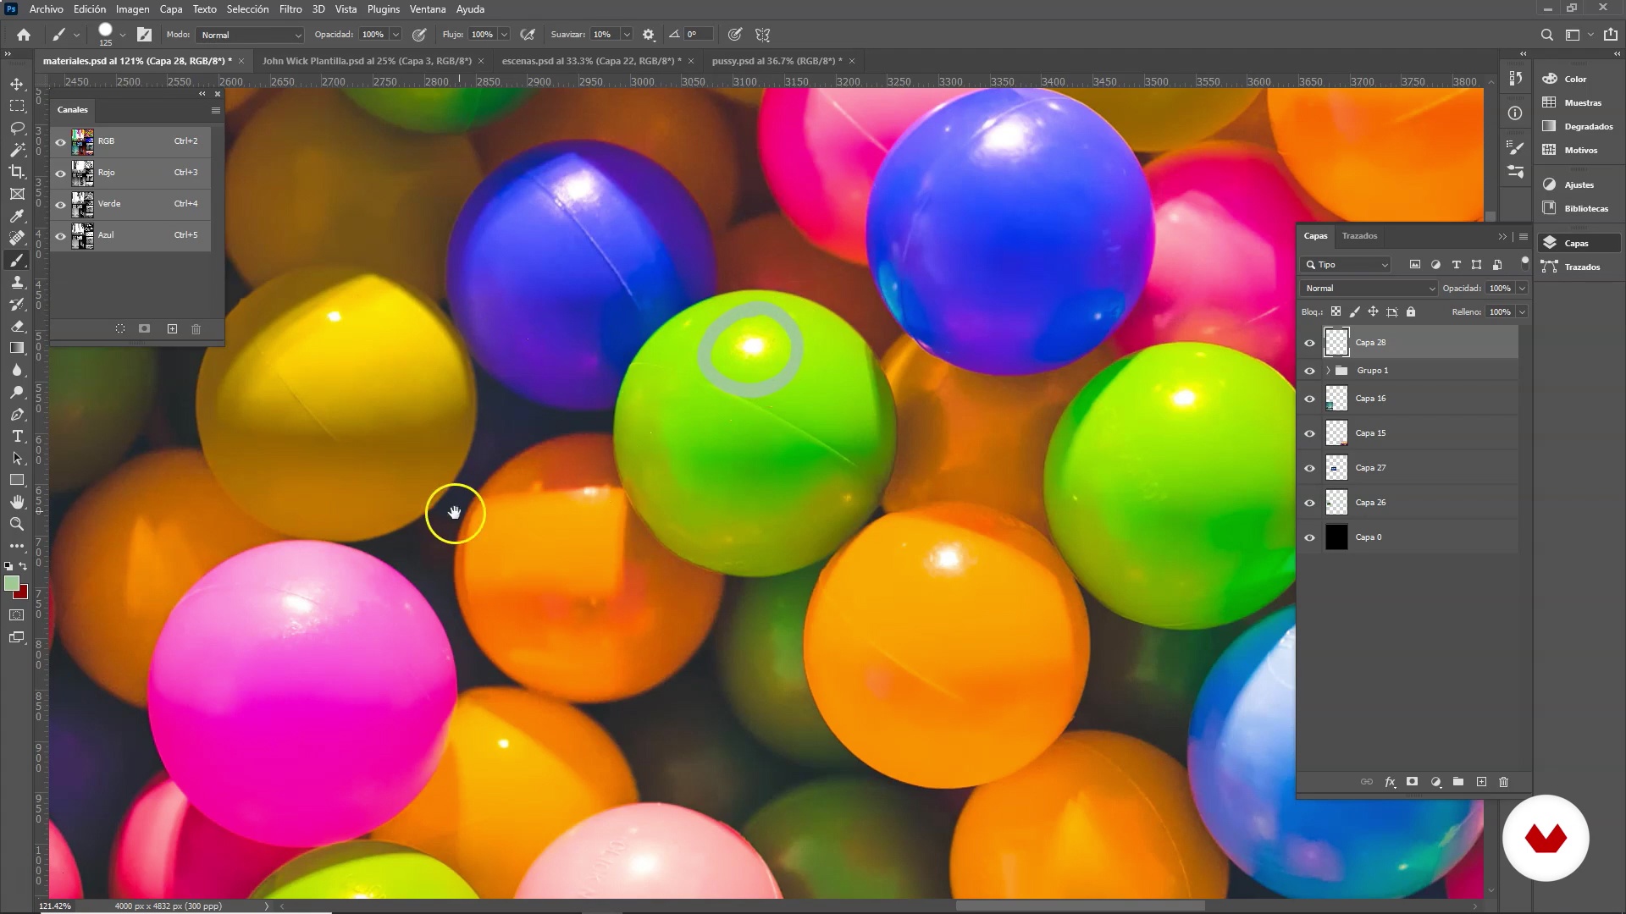This screenshot has width=1626, height=914.
Task: Switch to the Trazados tab
Action: (1359, 236)
